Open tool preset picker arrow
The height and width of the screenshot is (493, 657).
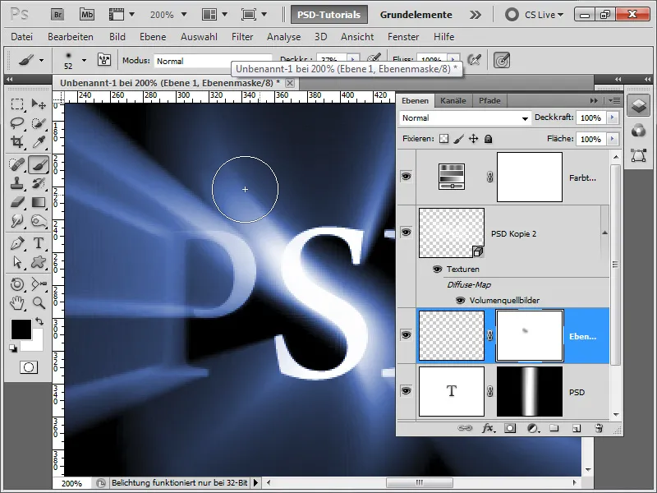41,60
